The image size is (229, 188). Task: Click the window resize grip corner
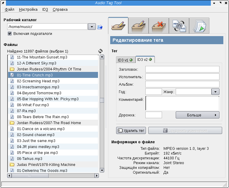[226, 185]
